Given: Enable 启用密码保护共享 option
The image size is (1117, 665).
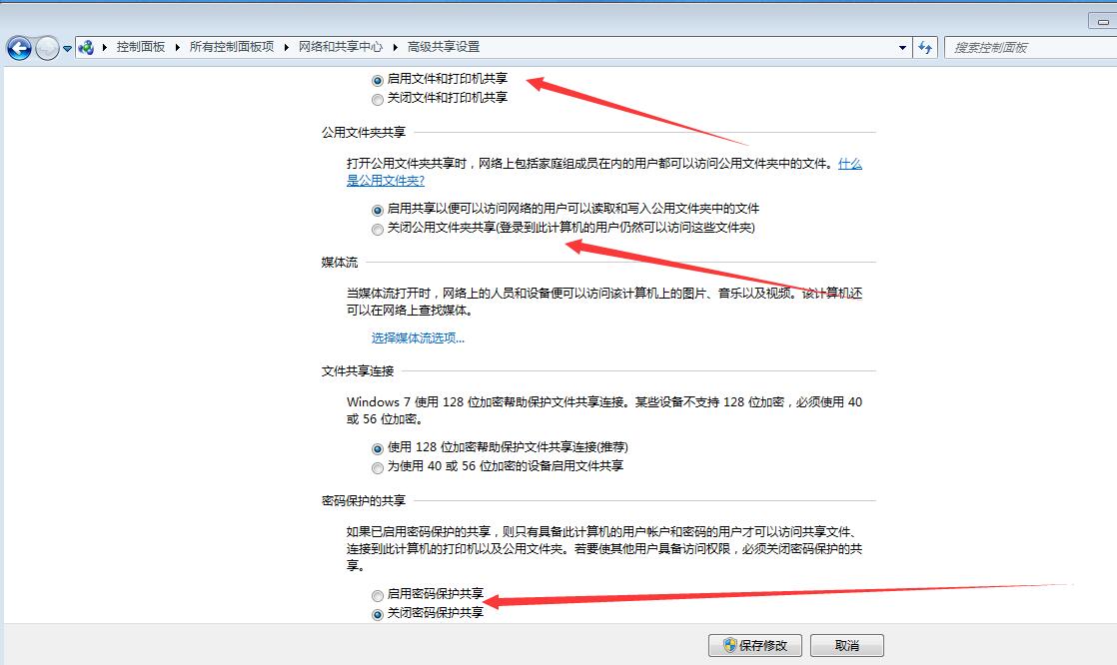Looking at the screenshot, I should (x=377, y=595).
